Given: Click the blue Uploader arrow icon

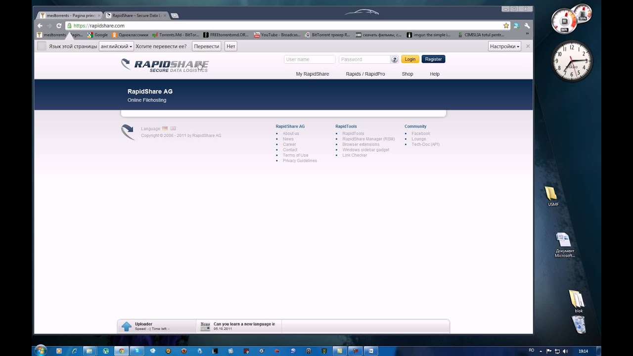Looking at the screenshot, I should tap(127, 326).
